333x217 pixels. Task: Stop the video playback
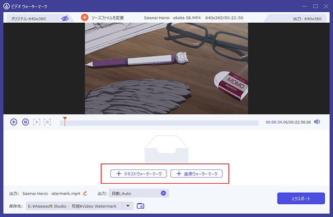(26, 122)
